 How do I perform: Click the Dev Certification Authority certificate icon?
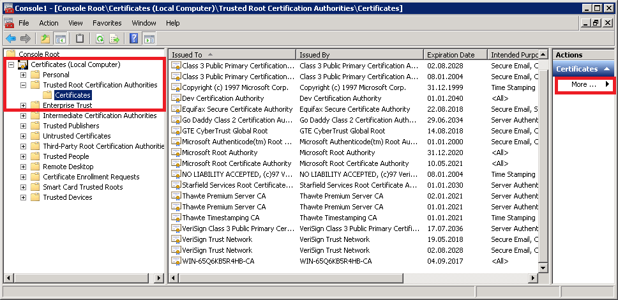[x=176, y=98]
